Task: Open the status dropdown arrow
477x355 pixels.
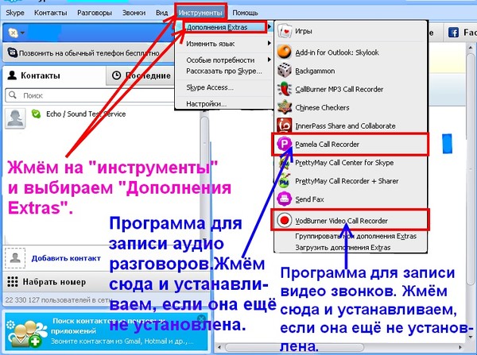Action: tap(22, 33)
